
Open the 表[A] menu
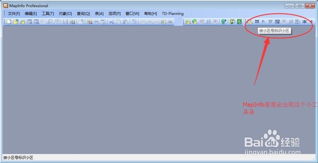click(x=99, y=14)
